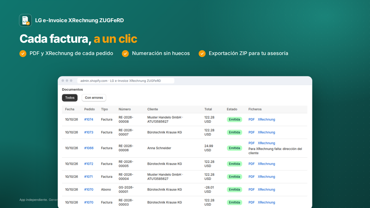The width and height of the screenshot is (370, 208).
Task: Click LG e-Invoice XRechnung ZUGFeRD title
Action: pyautogui.click(x=80, y=21)
